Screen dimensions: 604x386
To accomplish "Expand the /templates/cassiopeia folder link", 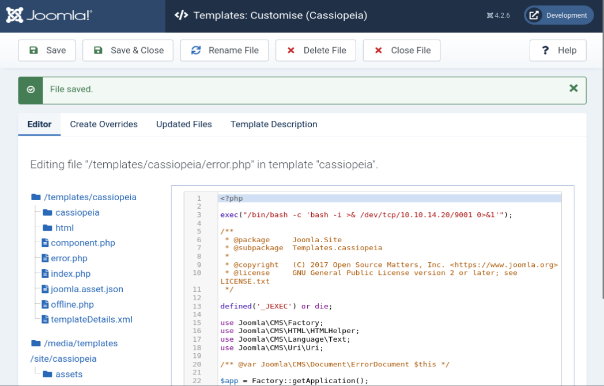I will tap(90, 197).
